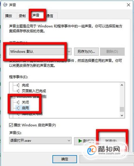The height and width of the screenshot is (166, 134).
Task: Expand the Windows 默认 sound scheme dropdown
Action: [40, 52]
